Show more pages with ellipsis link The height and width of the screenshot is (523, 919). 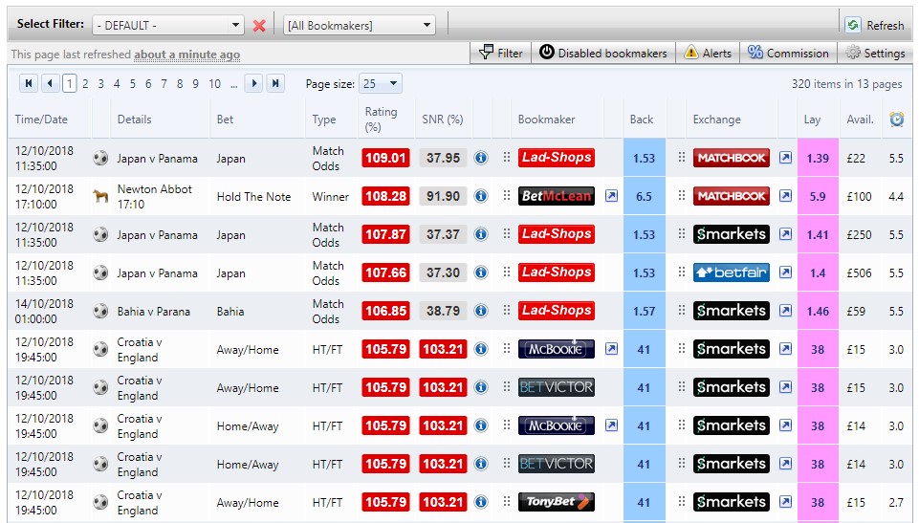(x=234, y=84)
